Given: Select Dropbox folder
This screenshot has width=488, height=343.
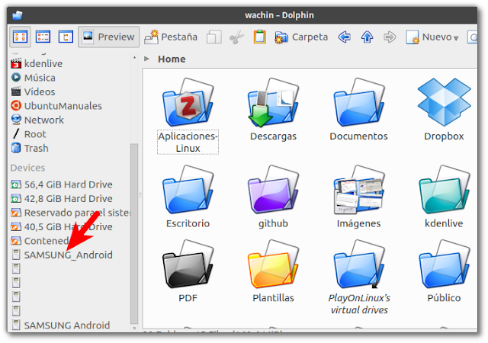Looking at the screenshot, I should [444, 110].
